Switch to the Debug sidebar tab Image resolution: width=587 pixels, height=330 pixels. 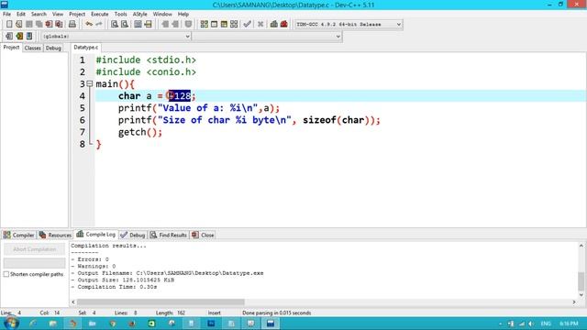[x=53, y=48]
